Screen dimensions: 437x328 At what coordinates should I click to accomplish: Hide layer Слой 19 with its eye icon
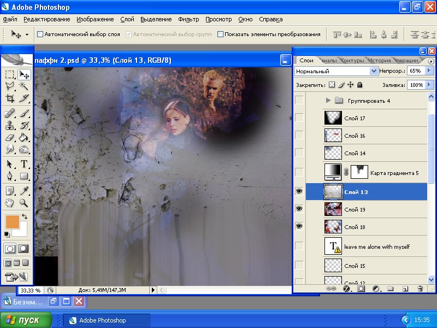(x=299, y=209)
